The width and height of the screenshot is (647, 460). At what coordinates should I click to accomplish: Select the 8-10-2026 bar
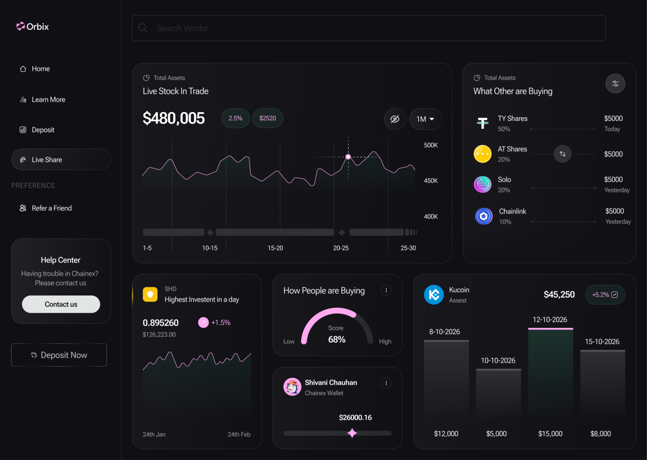coord(446,379)
